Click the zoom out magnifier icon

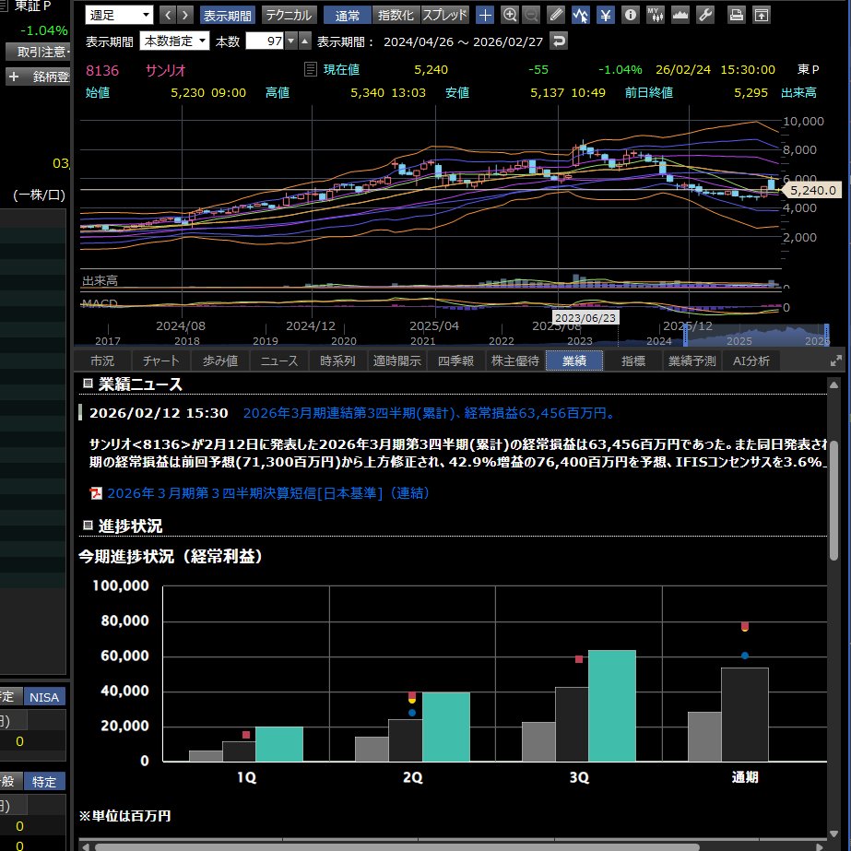coord(531,15)
